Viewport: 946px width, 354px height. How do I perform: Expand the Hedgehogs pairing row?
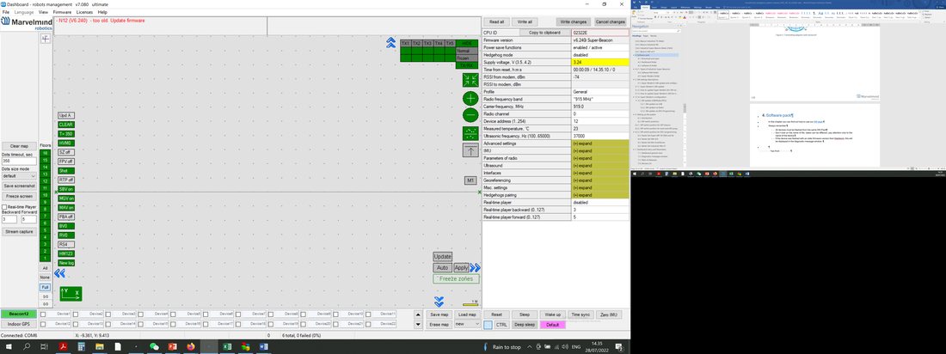coord(599,195)
